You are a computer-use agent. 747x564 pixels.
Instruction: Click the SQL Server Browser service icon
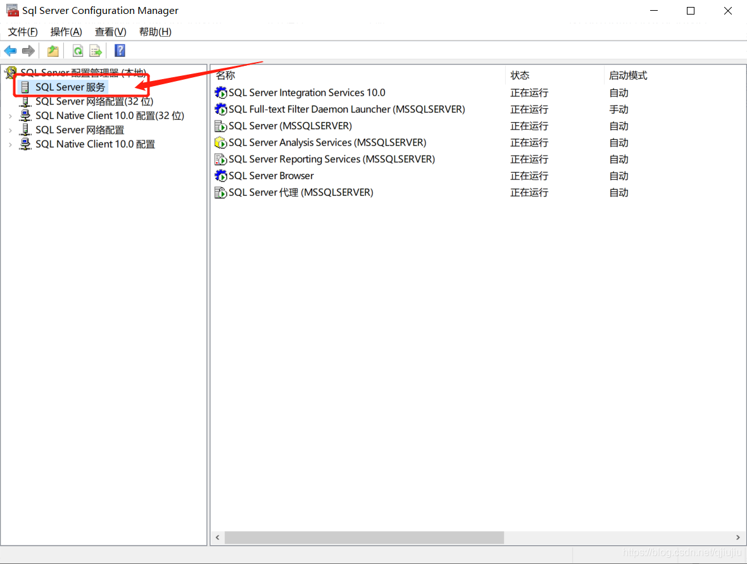(x=220, y=175)
